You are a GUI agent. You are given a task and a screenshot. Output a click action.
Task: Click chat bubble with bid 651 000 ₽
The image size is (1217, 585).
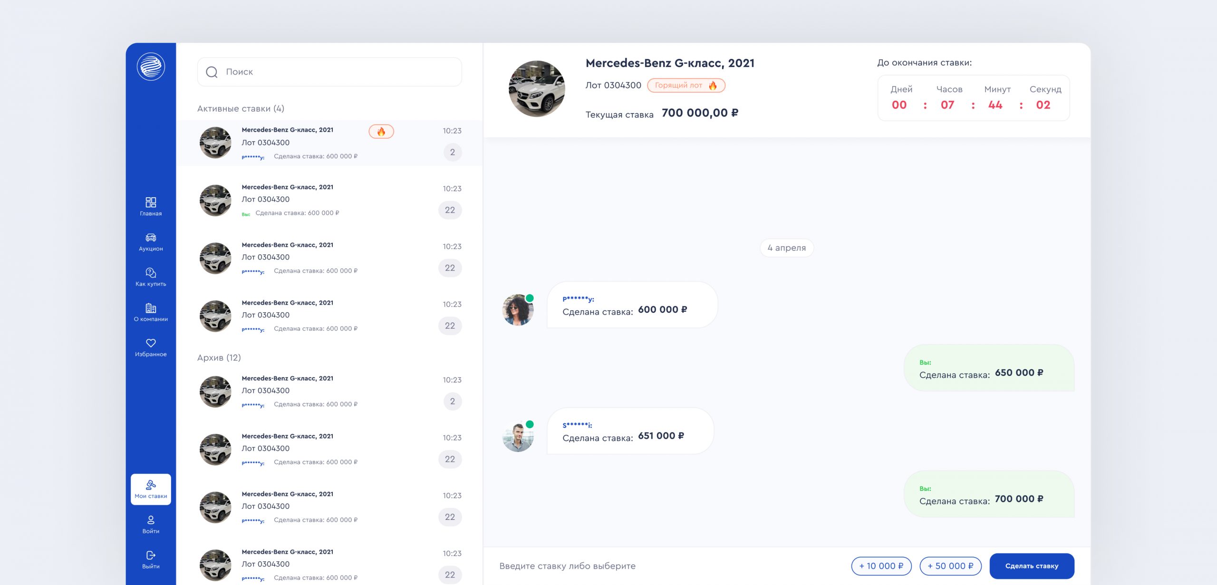(x=630, y=431)
